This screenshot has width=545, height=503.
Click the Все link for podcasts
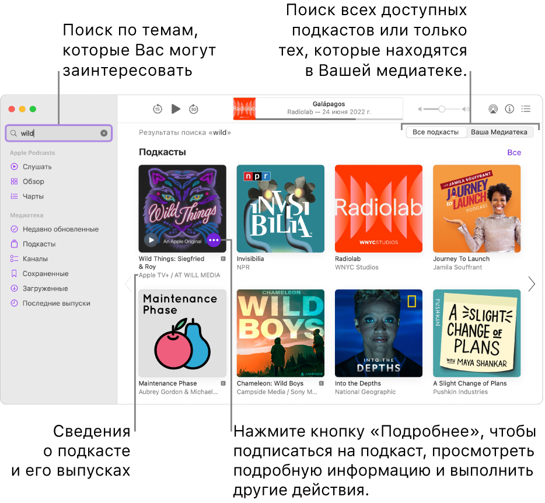pos(514,153)
